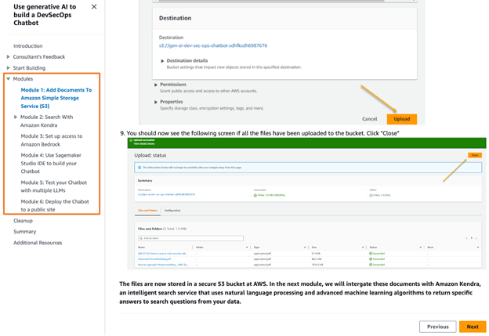The image size is (489, 336).
Task: Open Module 4: Use Sagemaker Studio IDE
Action: click(51, 163)
